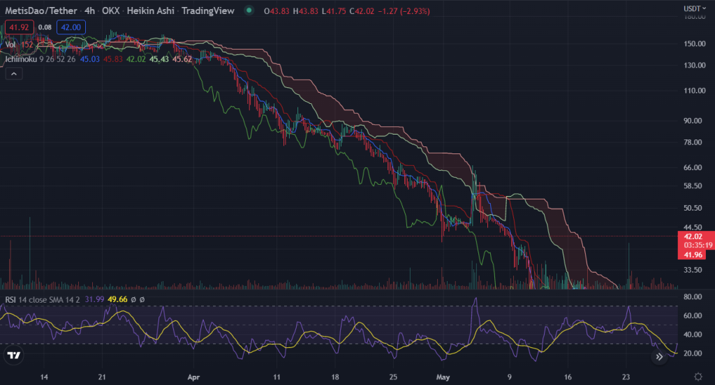Click the 42.00 buy price button
The height and width of the screenshot is (385, 715).
coord(71,27)
